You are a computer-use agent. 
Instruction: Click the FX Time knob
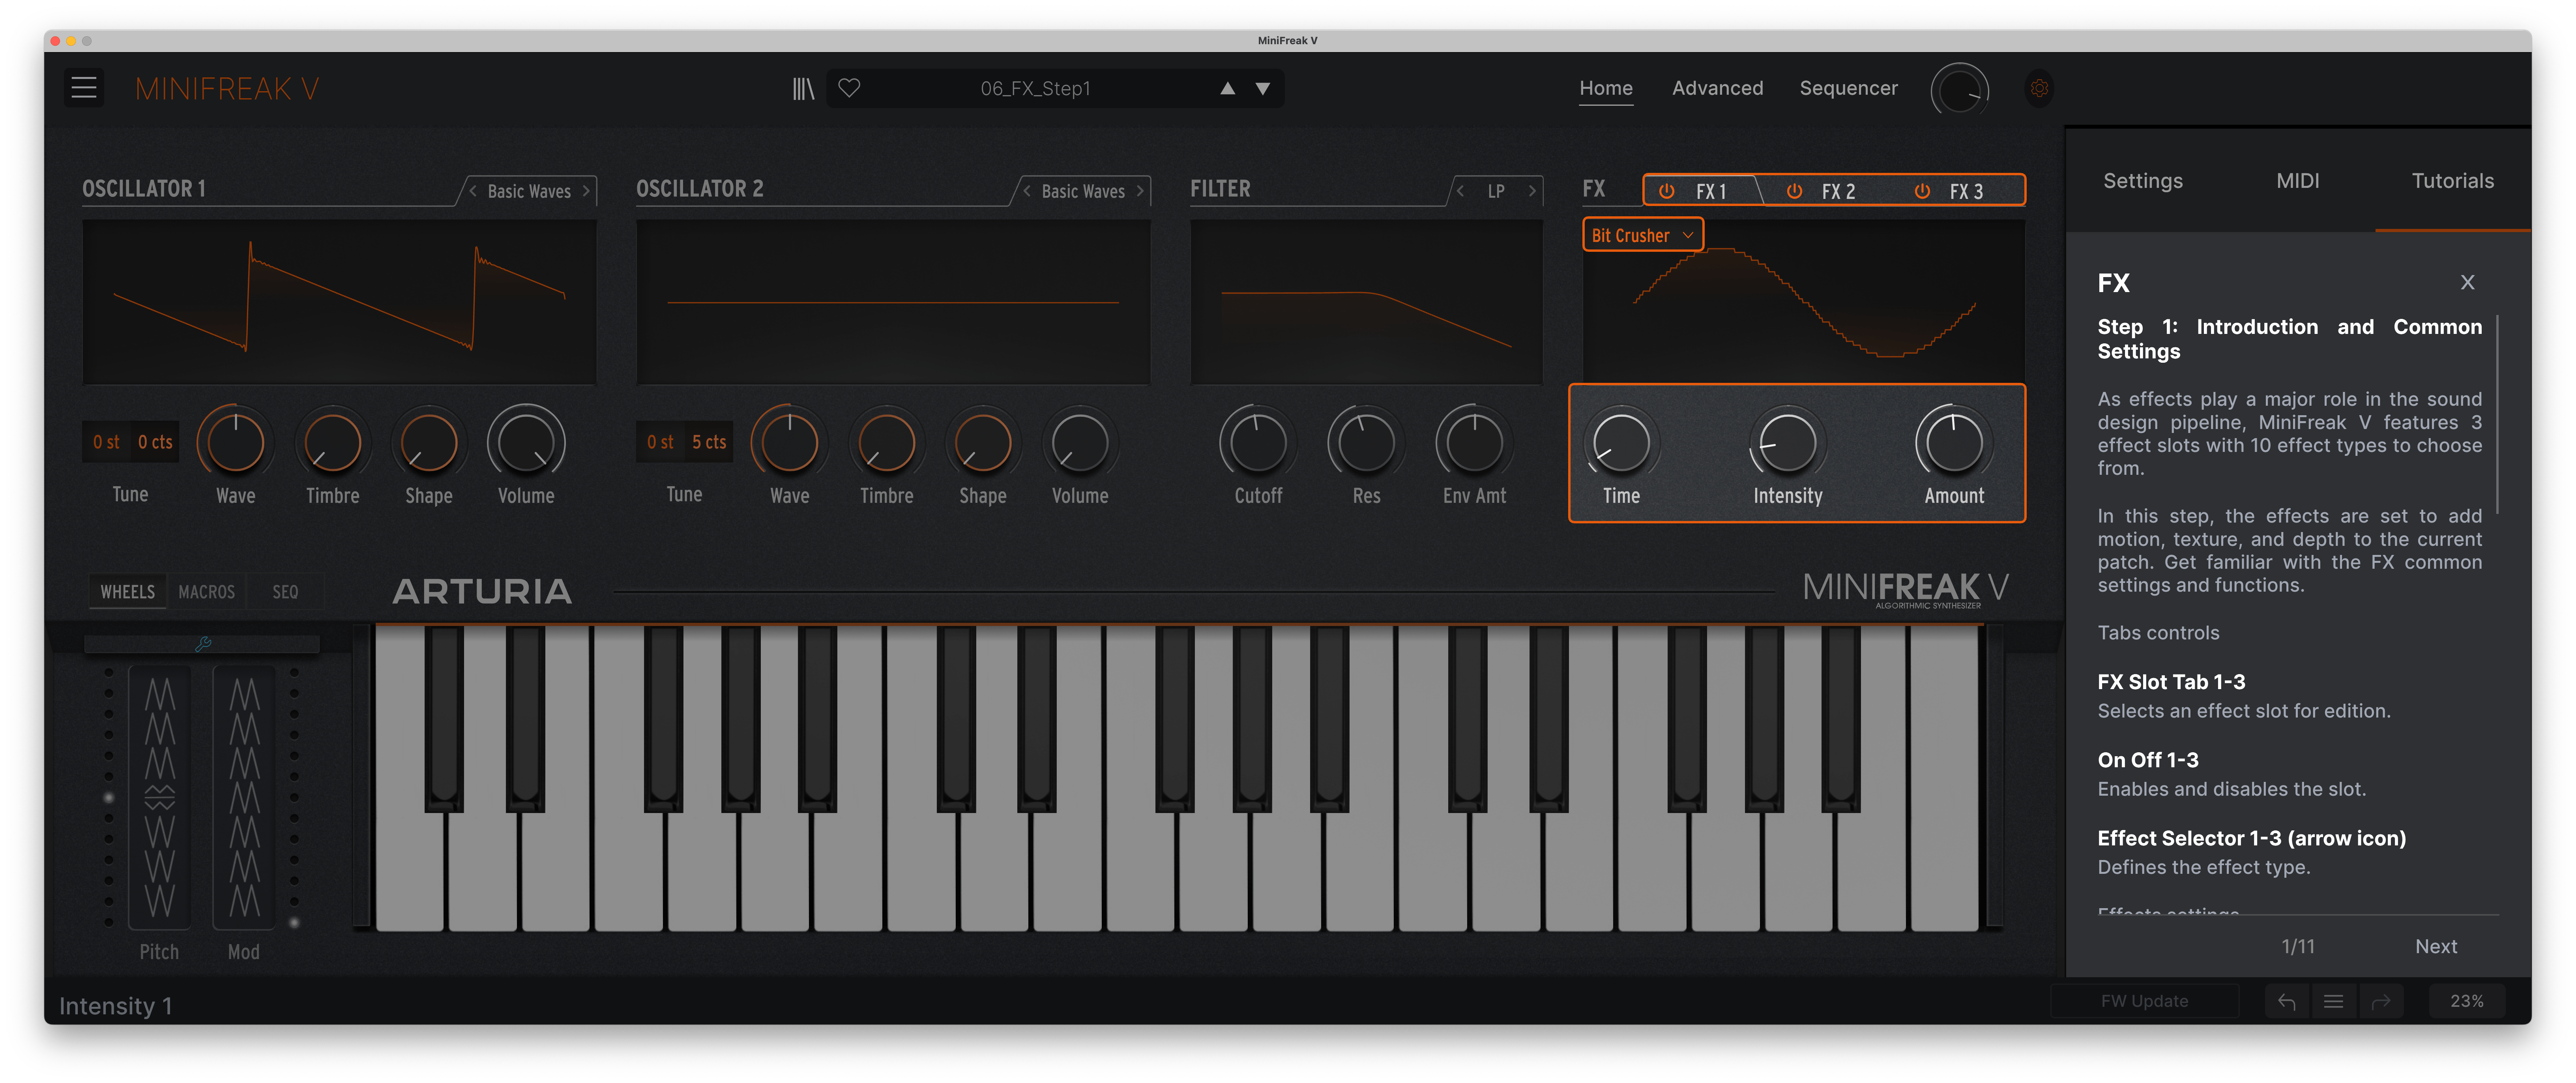1621,442
